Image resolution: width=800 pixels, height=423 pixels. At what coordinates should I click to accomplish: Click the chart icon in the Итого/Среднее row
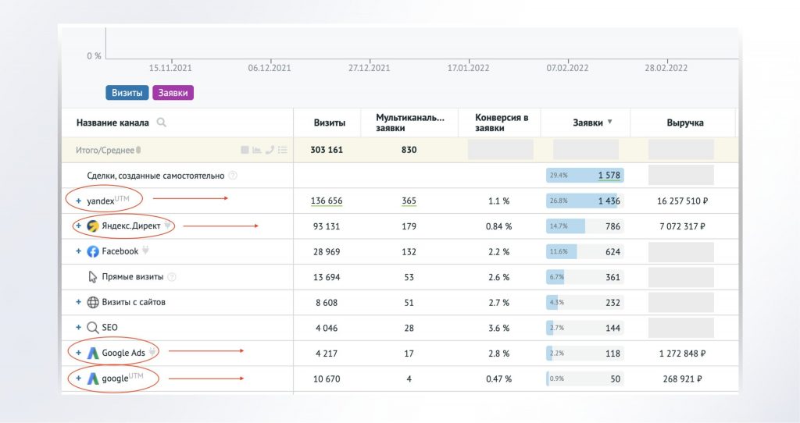tap(257, 150)
